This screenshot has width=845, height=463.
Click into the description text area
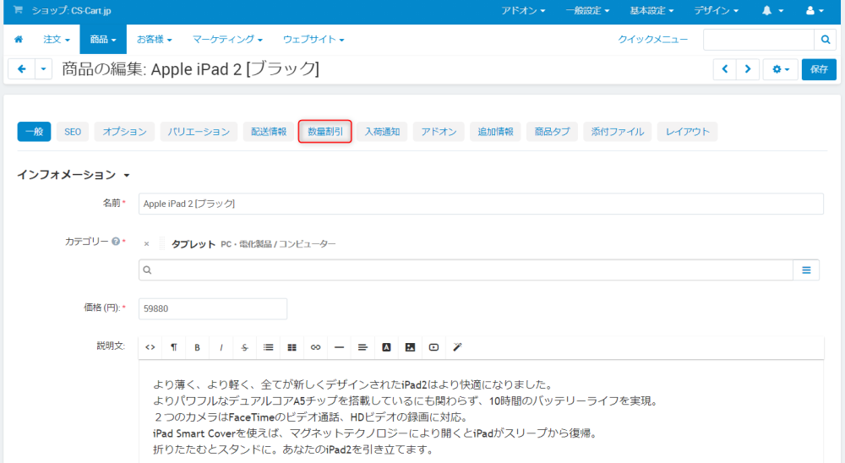(x=482, y=411)
